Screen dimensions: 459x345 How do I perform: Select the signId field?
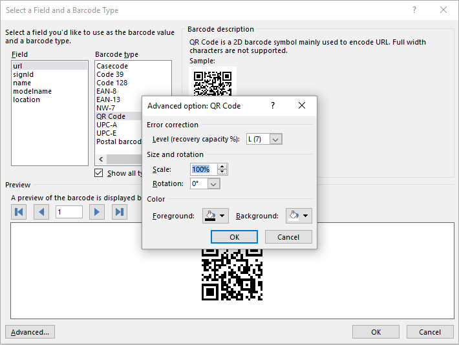point(50,74)
